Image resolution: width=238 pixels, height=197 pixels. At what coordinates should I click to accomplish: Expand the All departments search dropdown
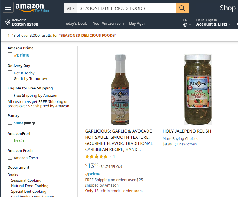point(70,8)
